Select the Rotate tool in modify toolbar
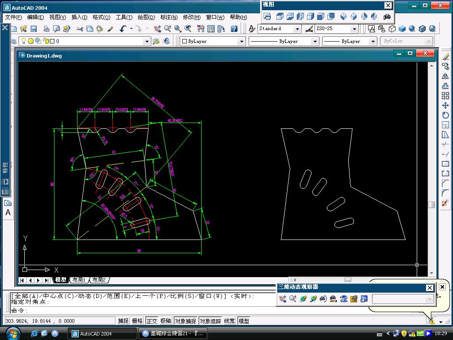 (x=445, y=115)
